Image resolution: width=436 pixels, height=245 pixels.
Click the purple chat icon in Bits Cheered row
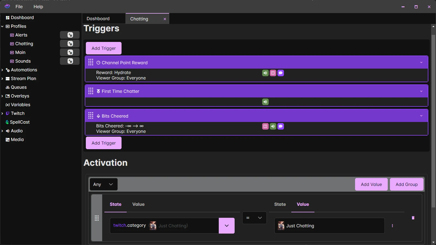click(x=281, y=126)
